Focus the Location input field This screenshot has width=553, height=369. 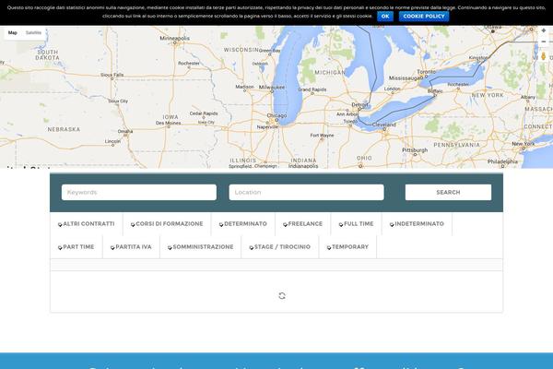coord(306,193)
